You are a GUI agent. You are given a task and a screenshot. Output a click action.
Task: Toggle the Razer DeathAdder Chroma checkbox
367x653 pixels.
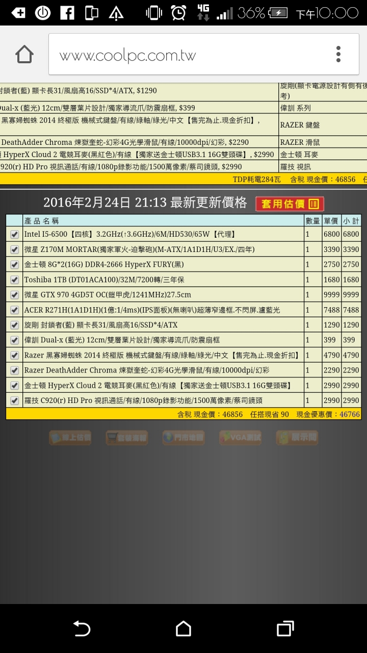(14, 370)
